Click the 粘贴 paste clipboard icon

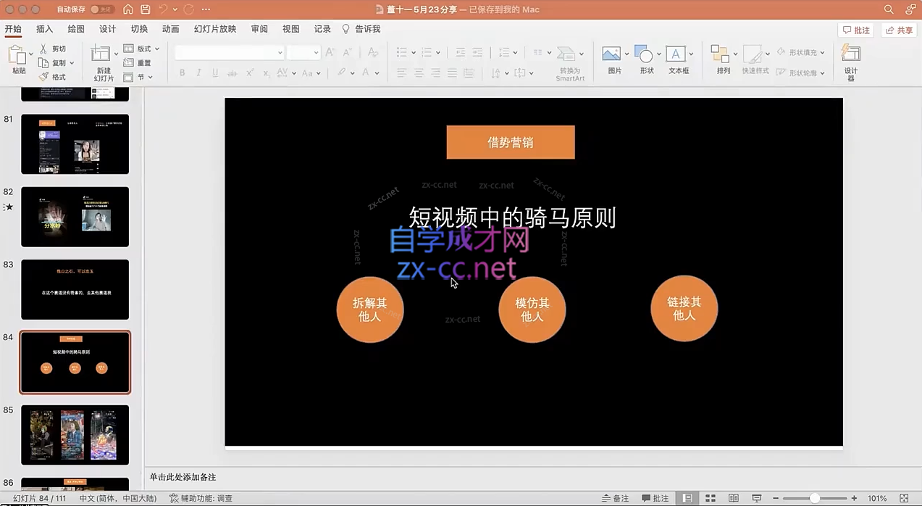coord(17,55)
